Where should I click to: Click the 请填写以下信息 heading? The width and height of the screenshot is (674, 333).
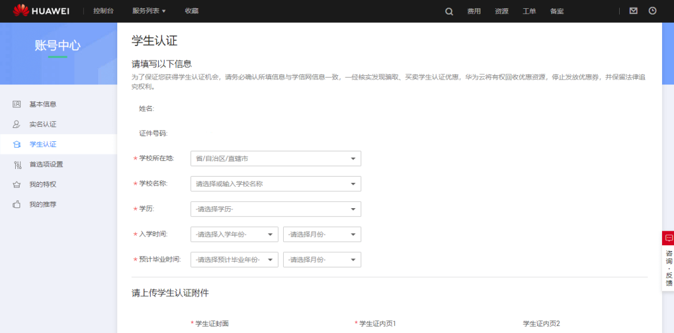[x=161, y=64]
